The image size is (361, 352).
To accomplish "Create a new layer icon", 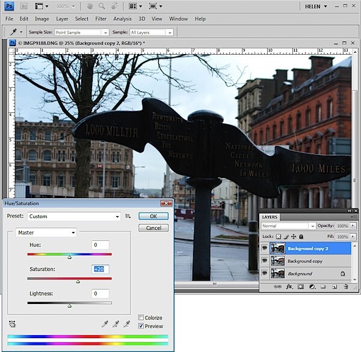I will click(335, 287).
